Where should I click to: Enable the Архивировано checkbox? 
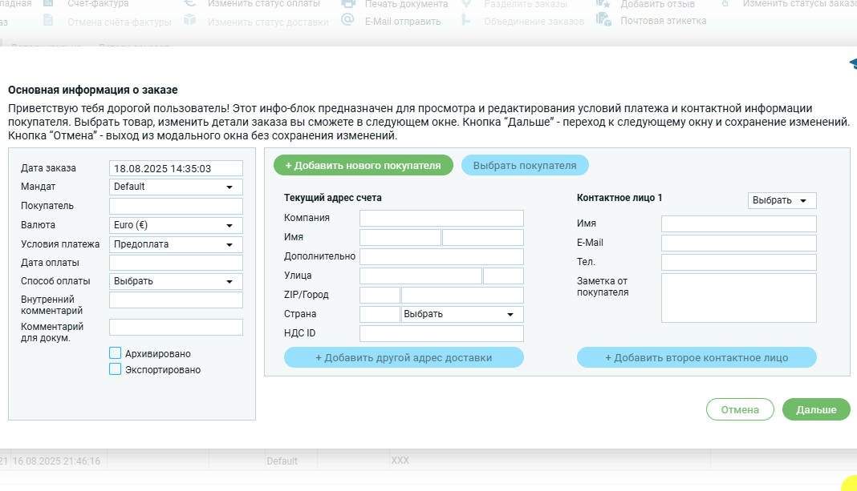[116, 353]
